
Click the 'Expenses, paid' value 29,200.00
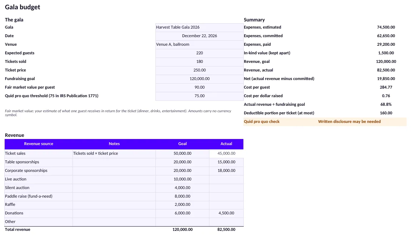386,45
